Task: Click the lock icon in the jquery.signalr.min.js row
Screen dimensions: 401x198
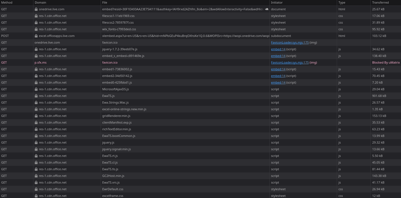Action: (x=36, y=149)
